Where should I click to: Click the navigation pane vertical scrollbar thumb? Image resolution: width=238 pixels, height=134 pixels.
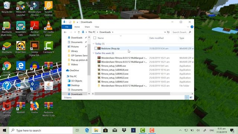(x=89, y=60)
